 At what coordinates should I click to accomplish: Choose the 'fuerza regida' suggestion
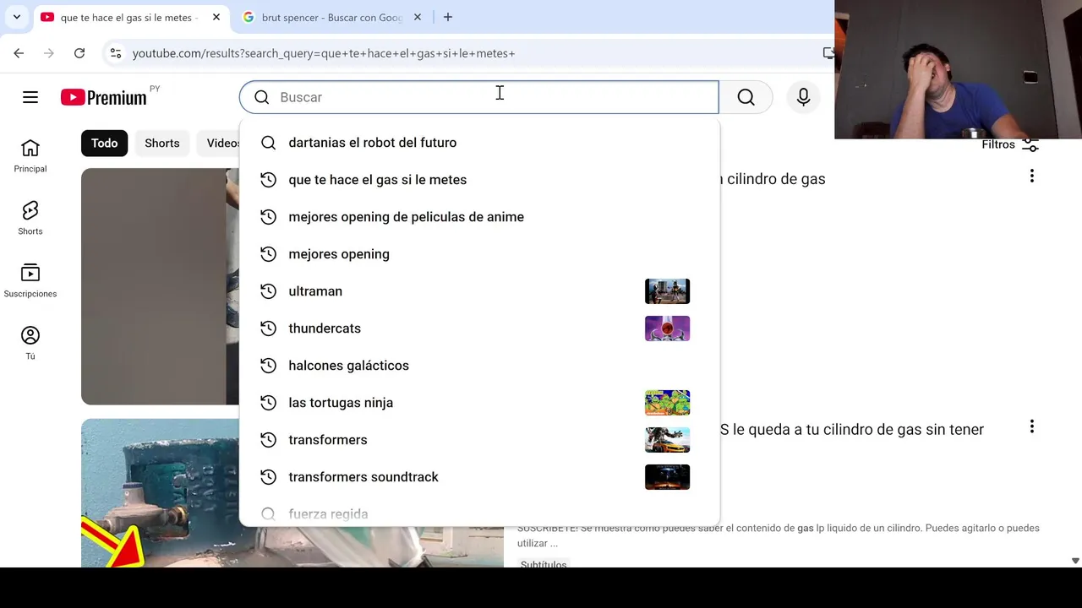pos(479,513)
